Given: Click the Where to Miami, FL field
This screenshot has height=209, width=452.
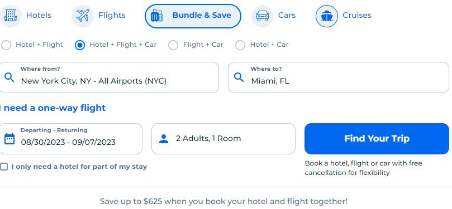Looking at the screenshot, I should coord(339,77).
